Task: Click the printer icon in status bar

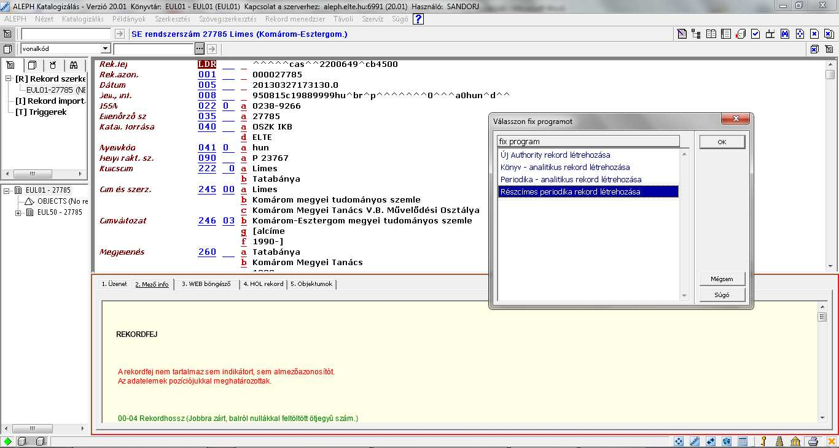Action: click(813, 441)
